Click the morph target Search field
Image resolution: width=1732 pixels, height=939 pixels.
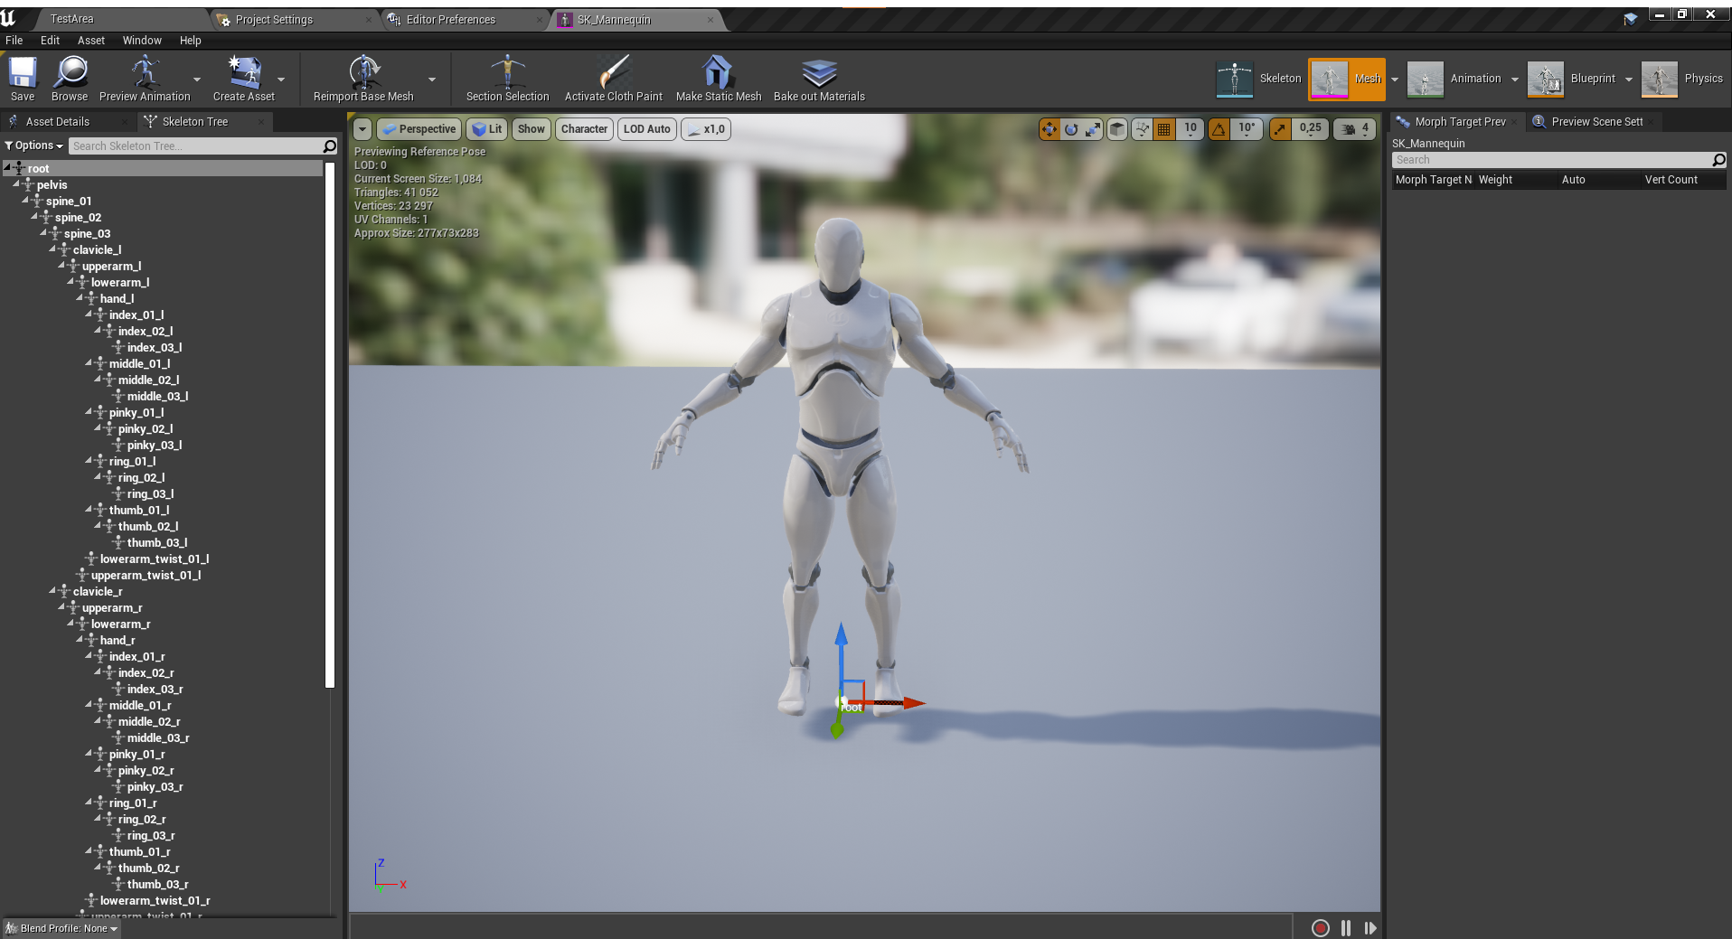pyautogui.click(x=1551, y=160)
